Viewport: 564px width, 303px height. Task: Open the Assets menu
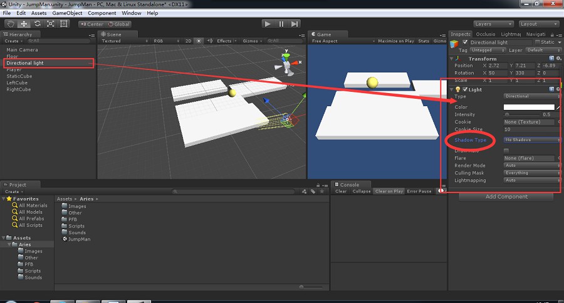(39, 13)
